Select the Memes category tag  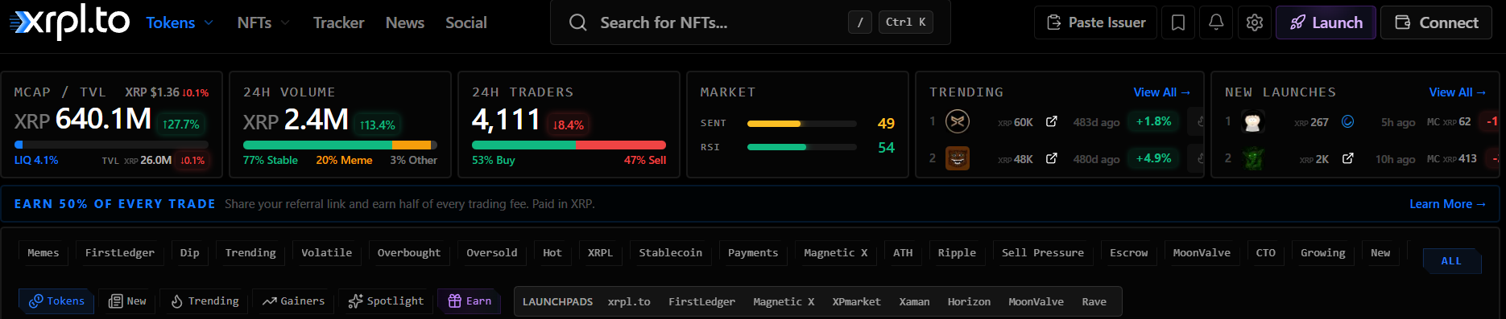(43, 252)
